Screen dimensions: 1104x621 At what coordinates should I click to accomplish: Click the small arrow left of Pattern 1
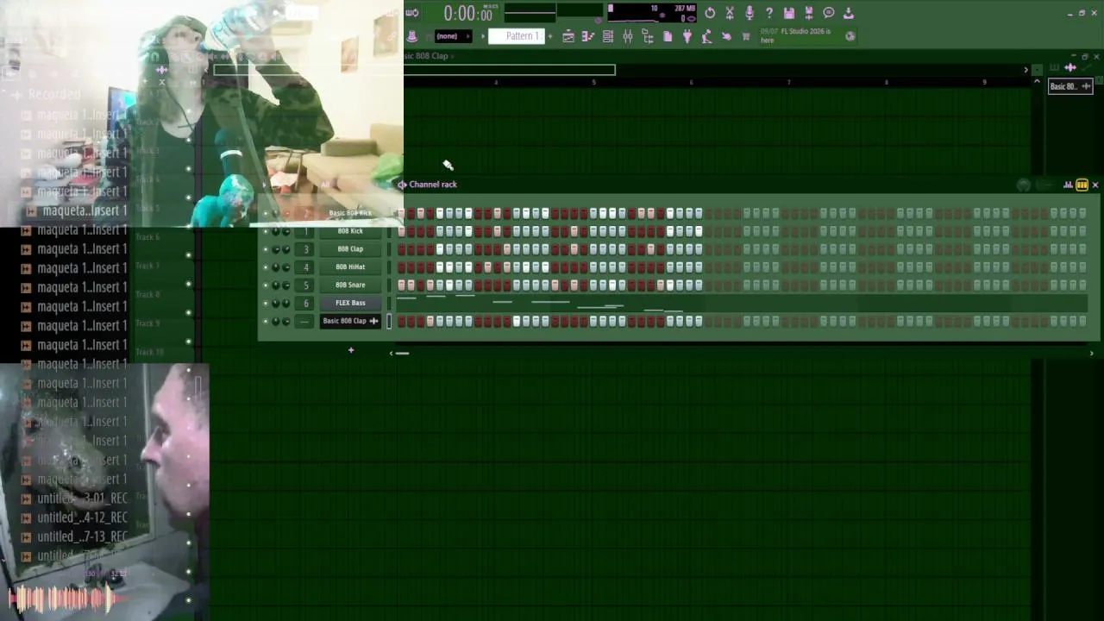(x=482, y=36)
